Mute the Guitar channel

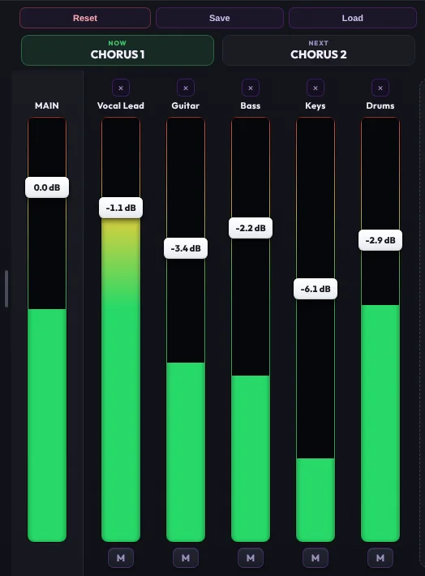186,558
